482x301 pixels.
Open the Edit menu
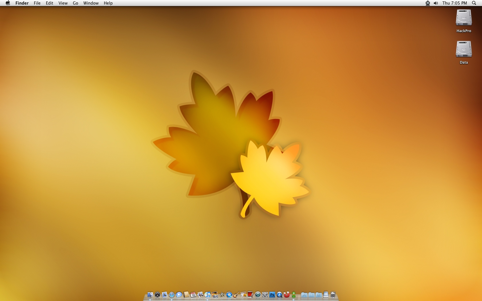[x=49, y=3]
